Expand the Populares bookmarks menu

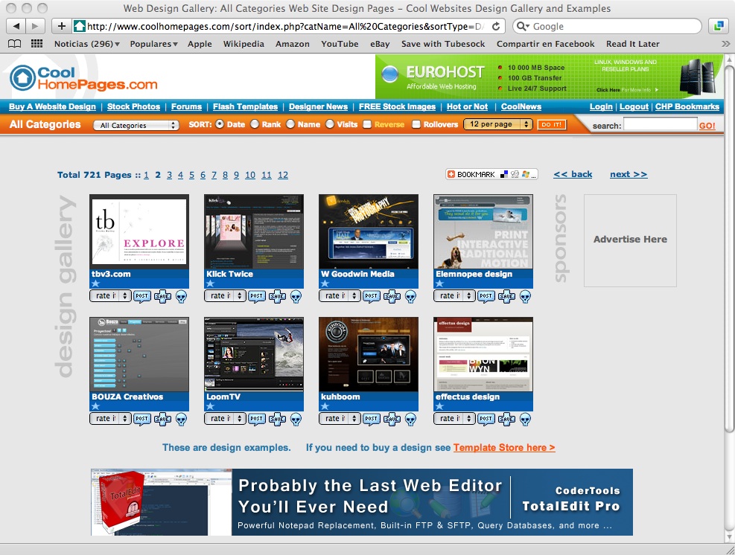[x=153, y=44]
